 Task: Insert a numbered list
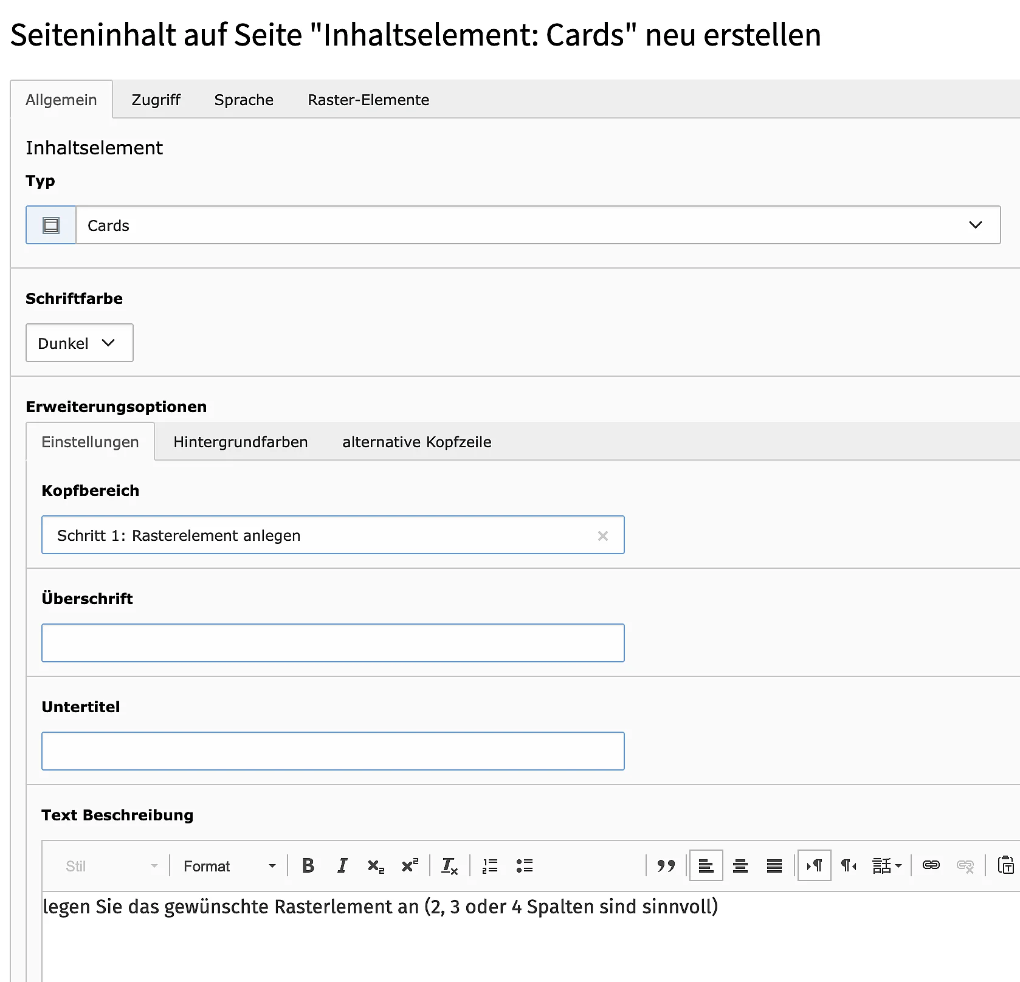tap(490, 865)
